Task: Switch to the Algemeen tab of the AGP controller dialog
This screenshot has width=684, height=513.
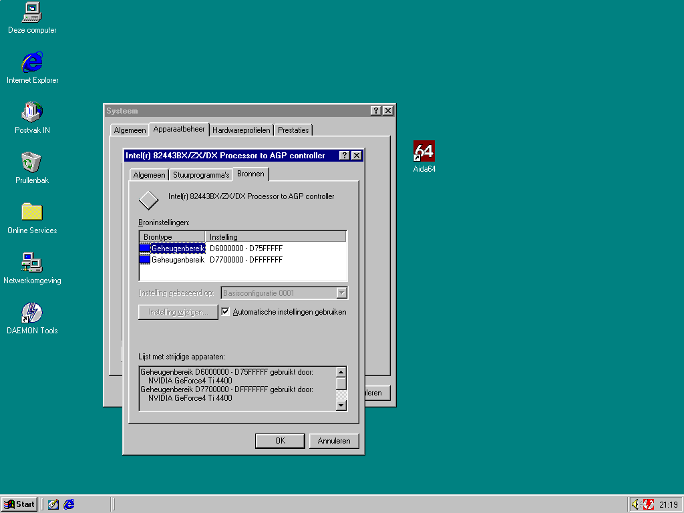Action: tap(149, 175)
